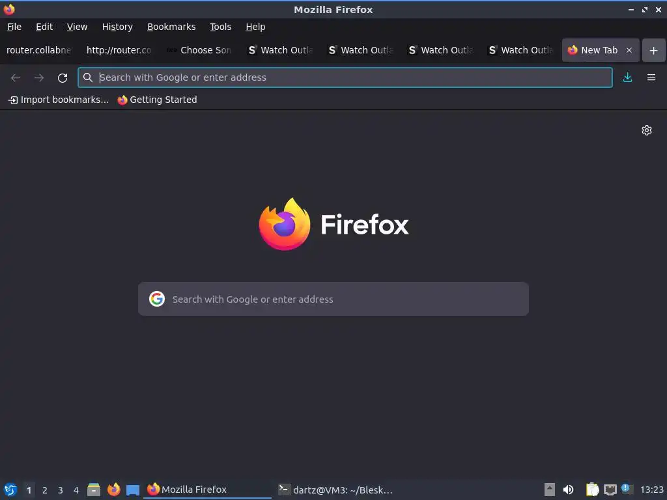Open the clipboard manager tray icon

592,490
